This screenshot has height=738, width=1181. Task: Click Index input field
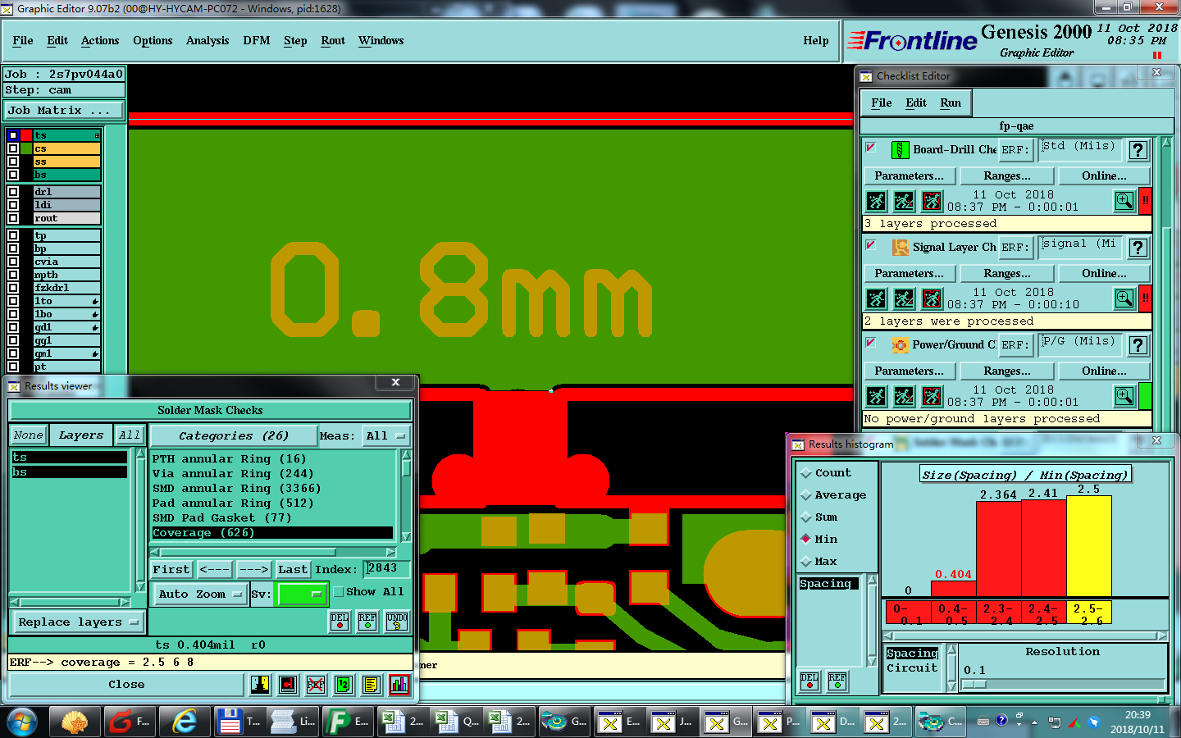coord(385,569)
